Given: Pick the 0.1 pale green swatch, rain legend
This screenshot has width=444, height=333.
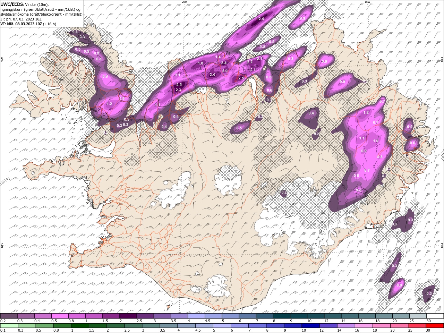Looking at the screenshot, I should coord(9,326).
